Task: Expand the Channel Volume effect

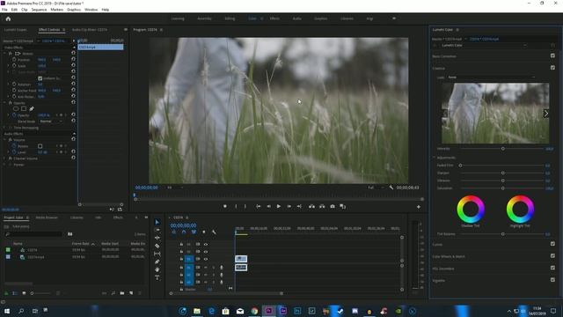Action: click(x=5, y=158)
